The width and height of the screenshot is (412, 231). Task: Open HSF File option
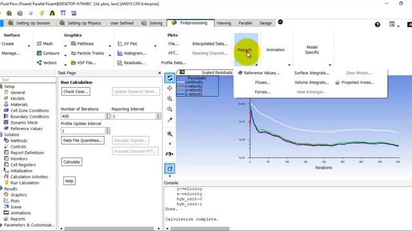pos(83,63)
